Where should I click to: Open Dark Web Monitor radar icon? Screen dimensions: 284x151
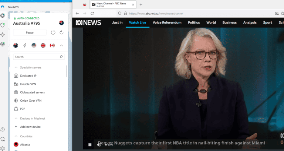(3, 44)
